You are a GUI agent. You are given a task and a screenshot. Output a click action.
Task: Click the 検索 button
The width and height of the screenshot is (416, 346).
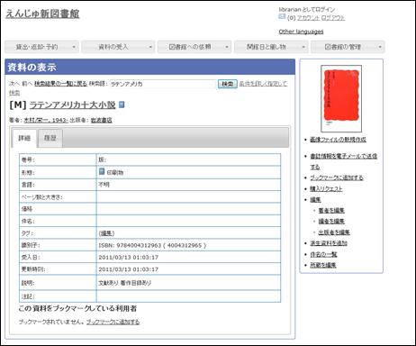[227, 84]
